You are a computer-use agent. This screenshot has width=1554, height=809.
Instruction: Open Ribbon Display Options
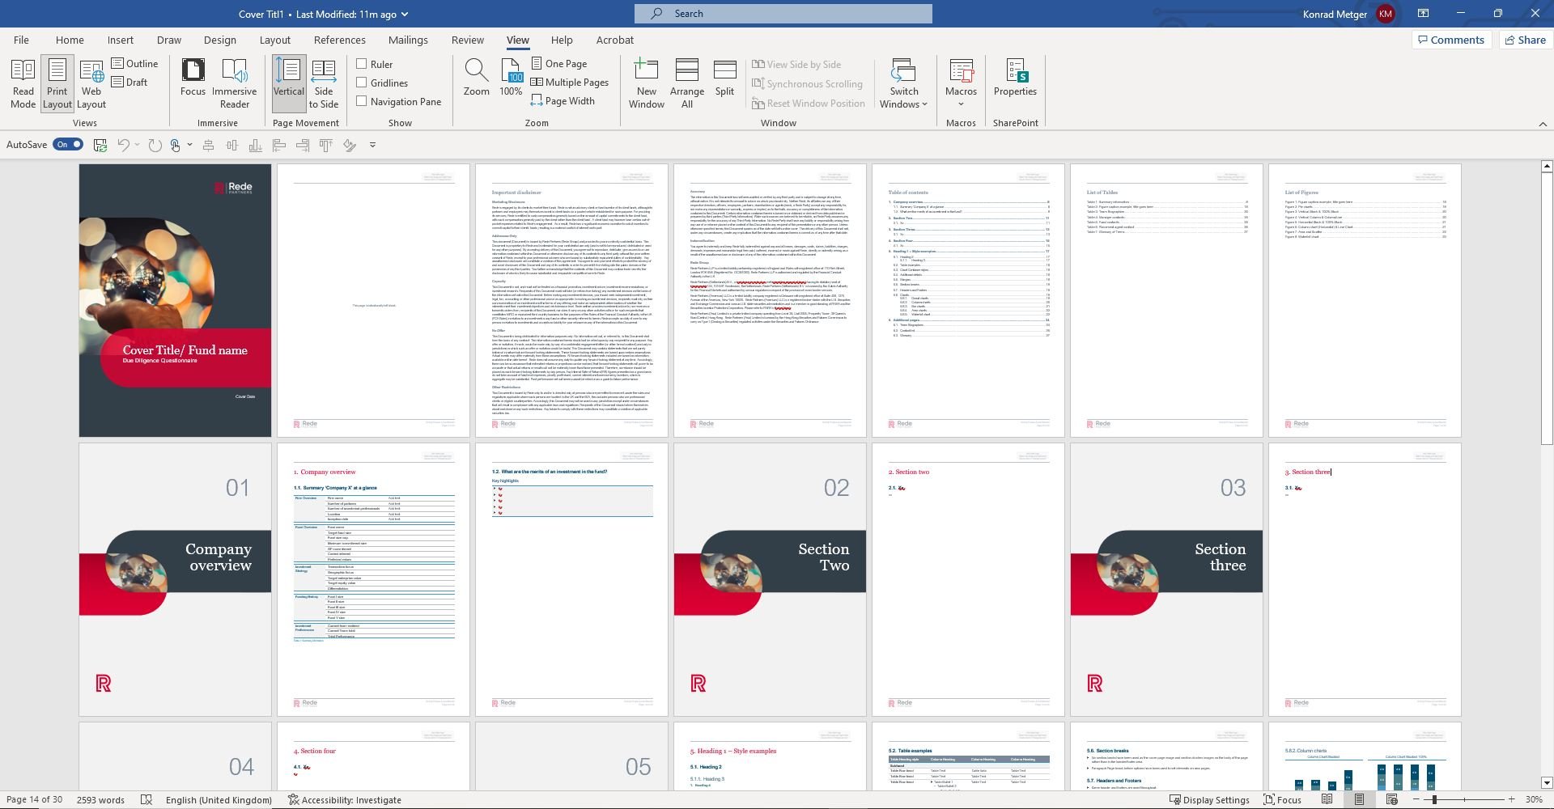click(x=1423, y=13)
